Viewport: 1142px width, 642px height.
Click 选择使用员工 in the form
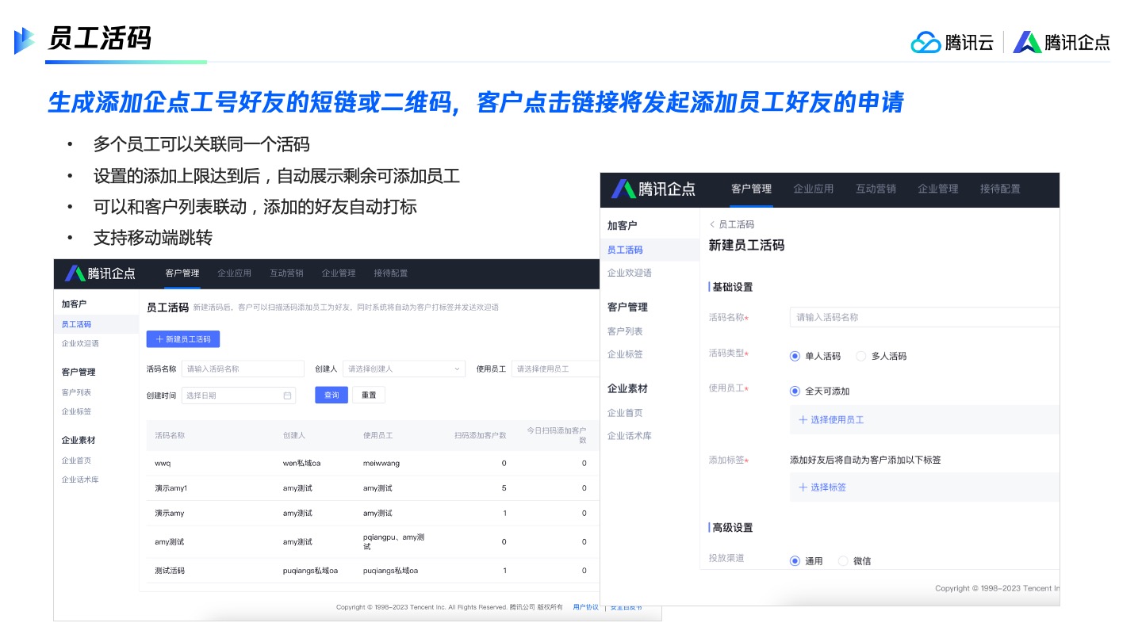[x=831, y=420]
